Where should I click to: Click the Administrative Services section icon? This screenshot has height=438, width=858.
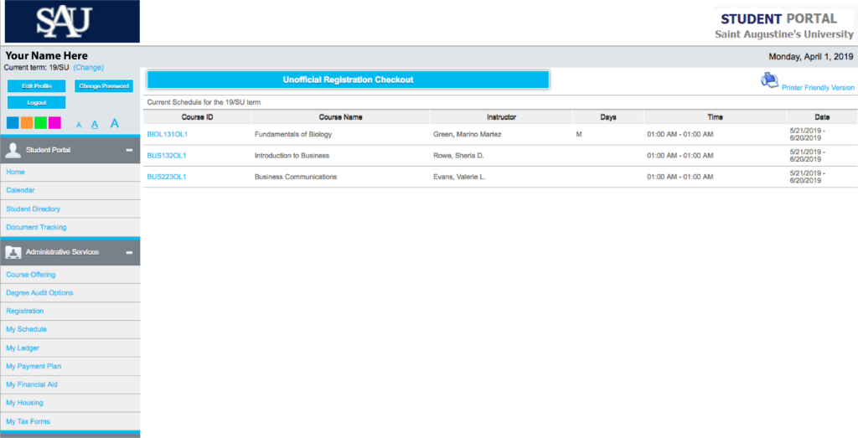click(x=13, y=252)
